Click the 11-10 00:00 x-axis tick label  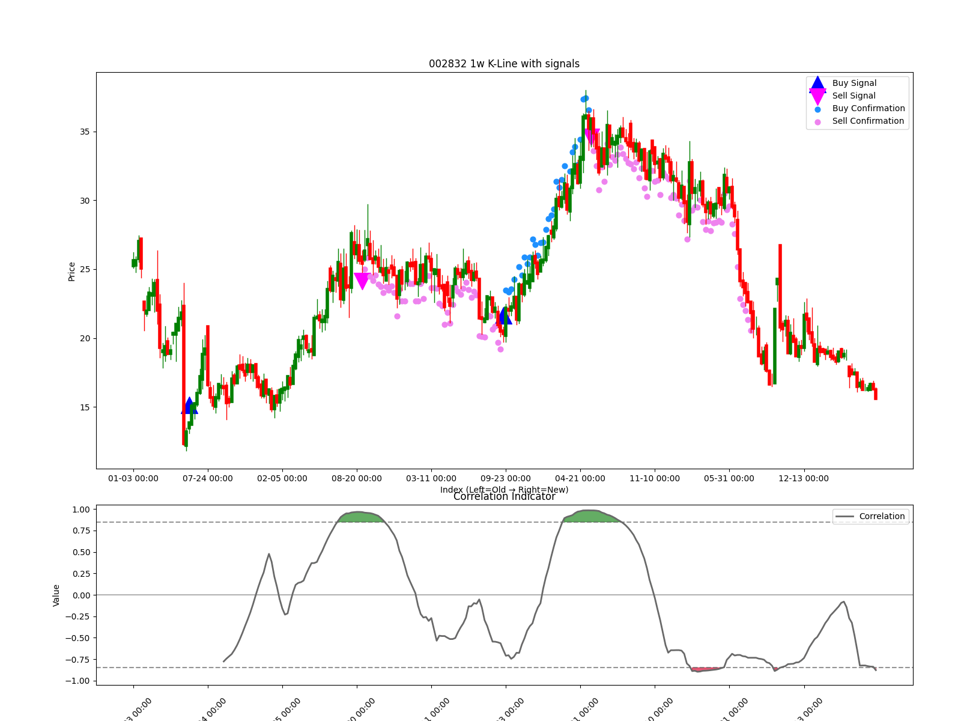point(655,479)
